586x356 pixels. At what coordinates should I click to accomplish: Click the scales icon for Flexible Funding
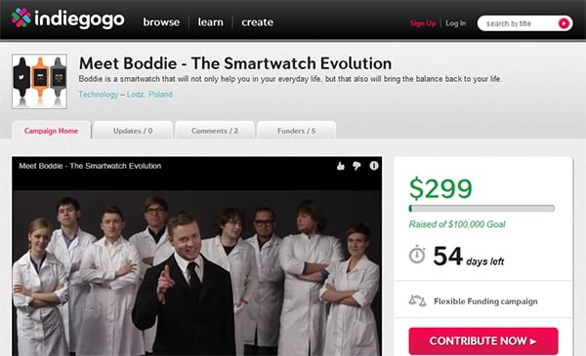pyautogui.click(x=417, y=300)
